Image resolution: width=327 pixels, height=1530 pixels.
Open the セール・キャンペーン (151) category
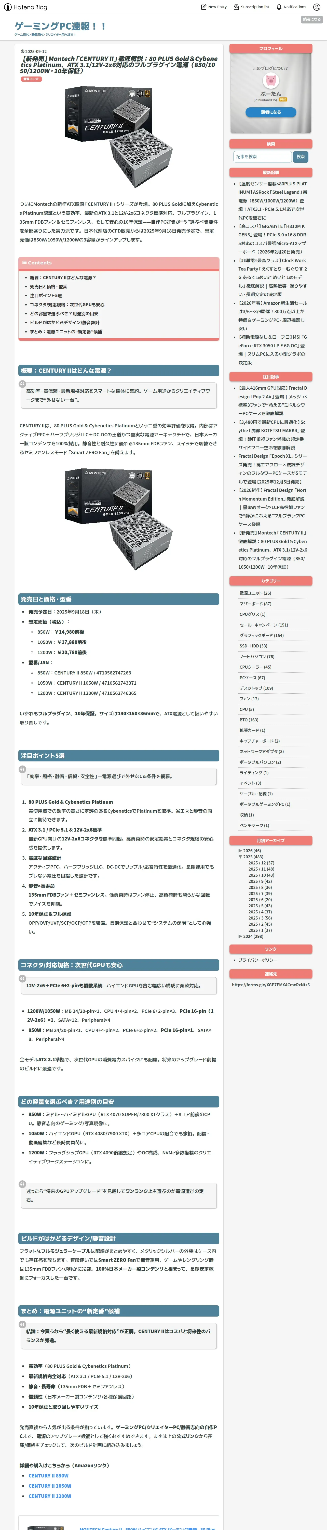pyautogui.click(x=264, y=625)
